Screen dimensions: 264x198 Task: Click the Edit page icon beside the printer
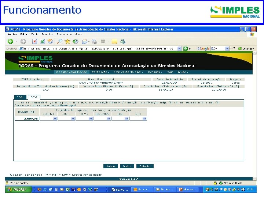click(103, 41)
